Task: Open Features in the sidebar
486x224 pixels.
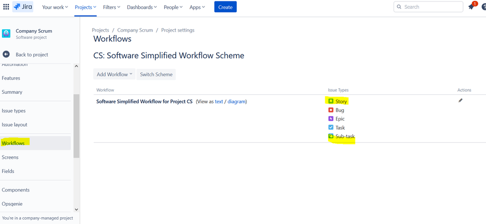Action: [11, 78]
